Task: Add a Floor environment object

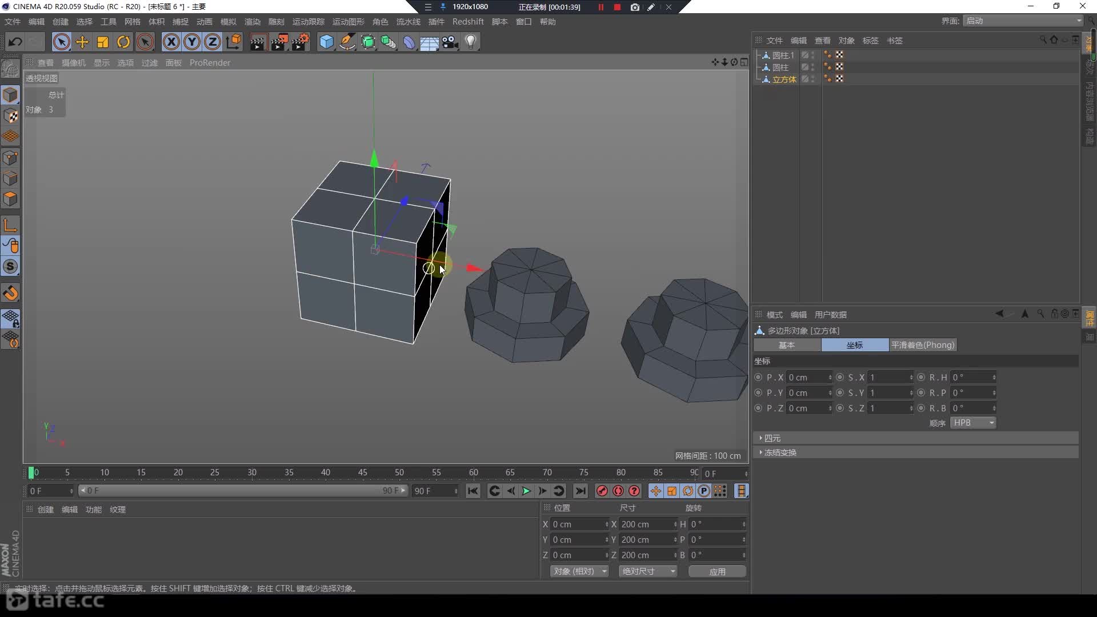Action: coord(429,42)
